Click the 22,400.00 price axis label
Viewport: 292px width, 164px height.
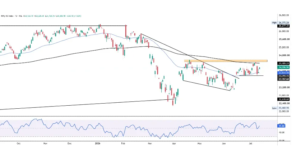pyautogui.click(x=284, y=103)
